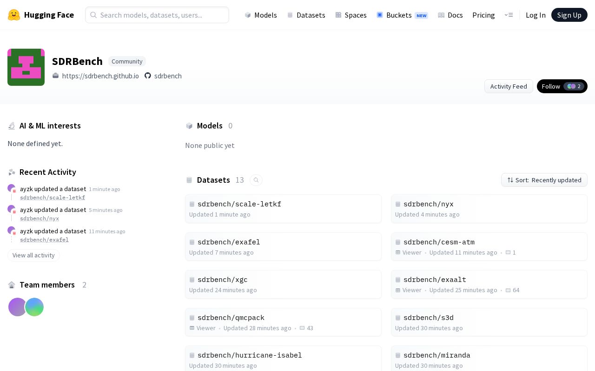Click the GitHub icon next to sdrbench
The image size is (595, 371).
148,76
